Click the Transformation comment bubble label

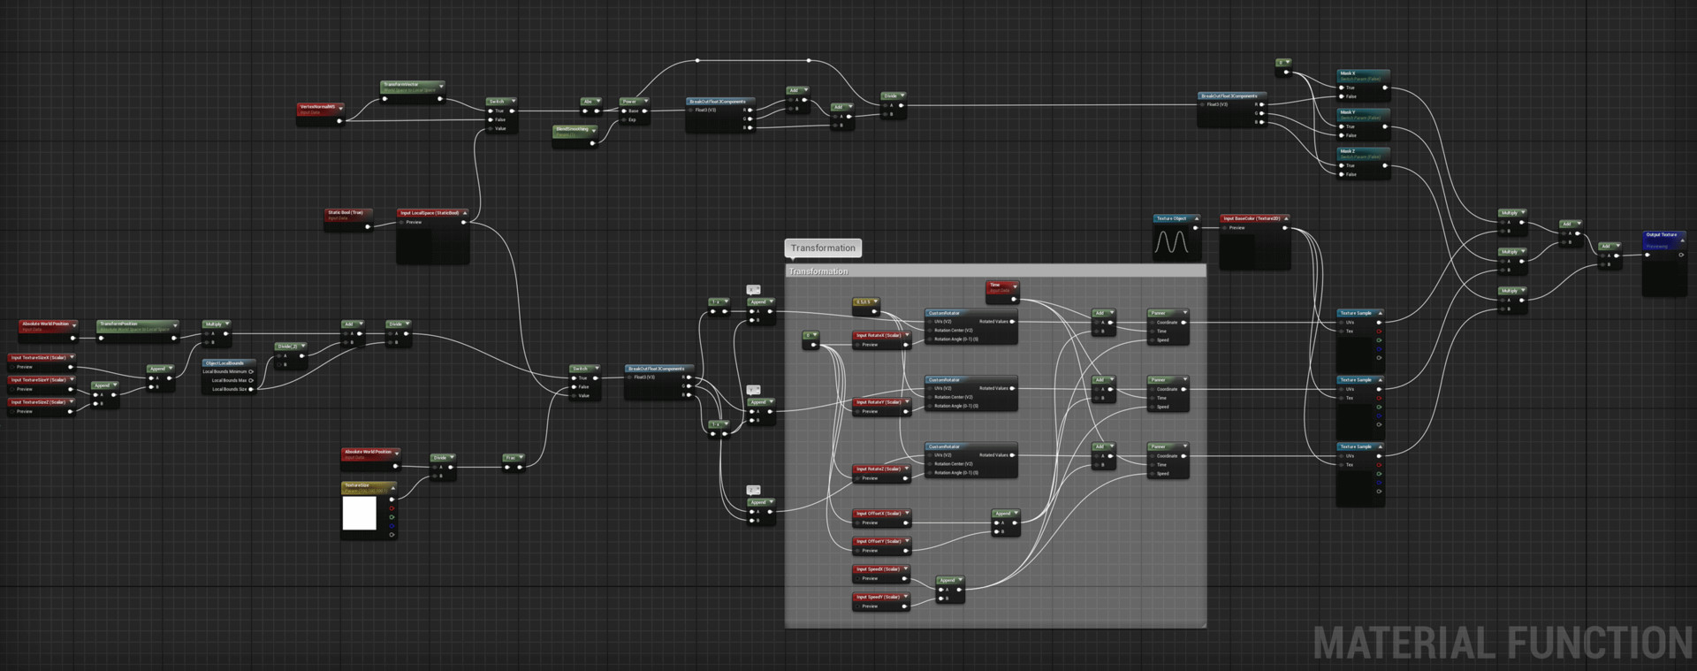[x=822, y=248]
